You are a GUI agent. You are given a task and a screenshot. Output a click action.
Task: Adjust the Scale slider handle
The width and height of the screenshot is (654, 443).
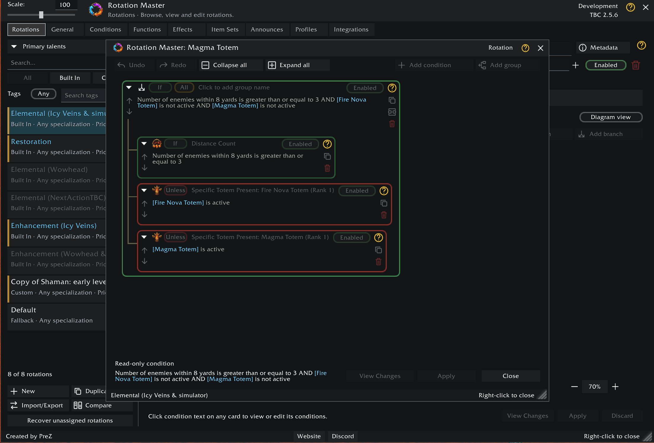(41, 15)
